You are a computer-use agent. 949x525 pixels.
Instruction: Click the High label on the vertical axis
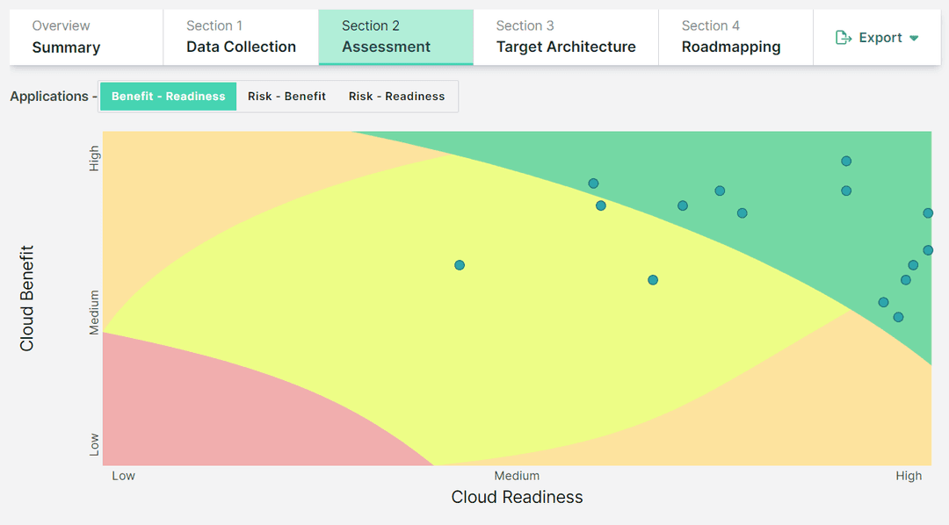click(95, 158)
